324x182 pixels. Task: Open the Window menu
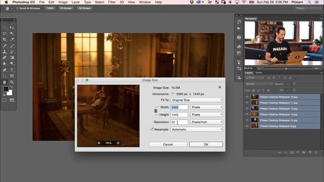pyautogui.click(x=145, y=2)
